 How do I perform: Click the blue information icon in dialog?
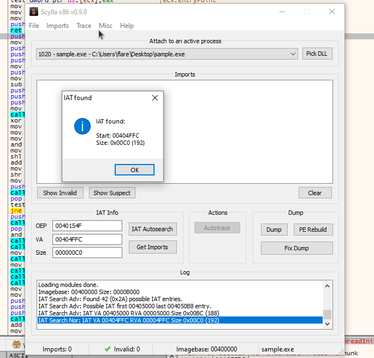pyautogui.click(x=82, y=126)
